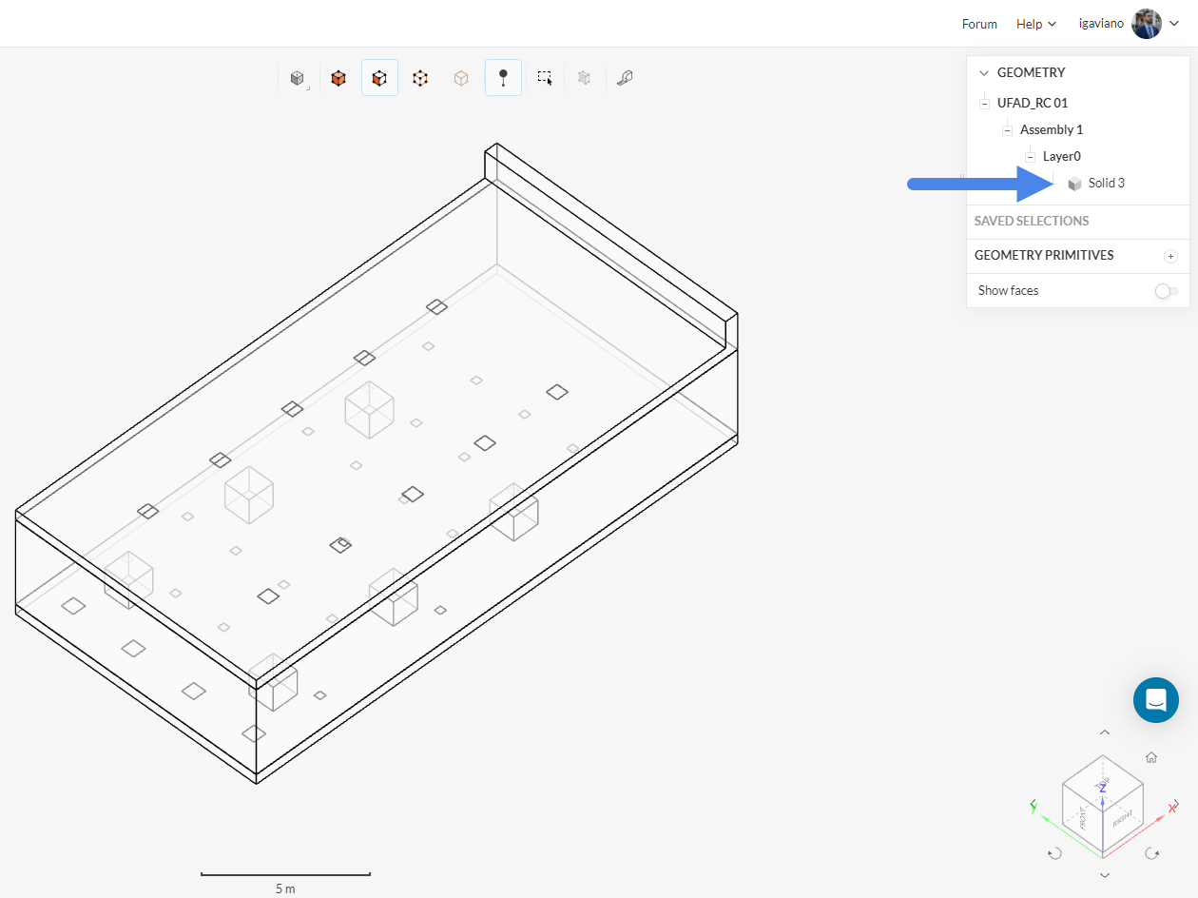Select the solid body view icon

point(297,78)
